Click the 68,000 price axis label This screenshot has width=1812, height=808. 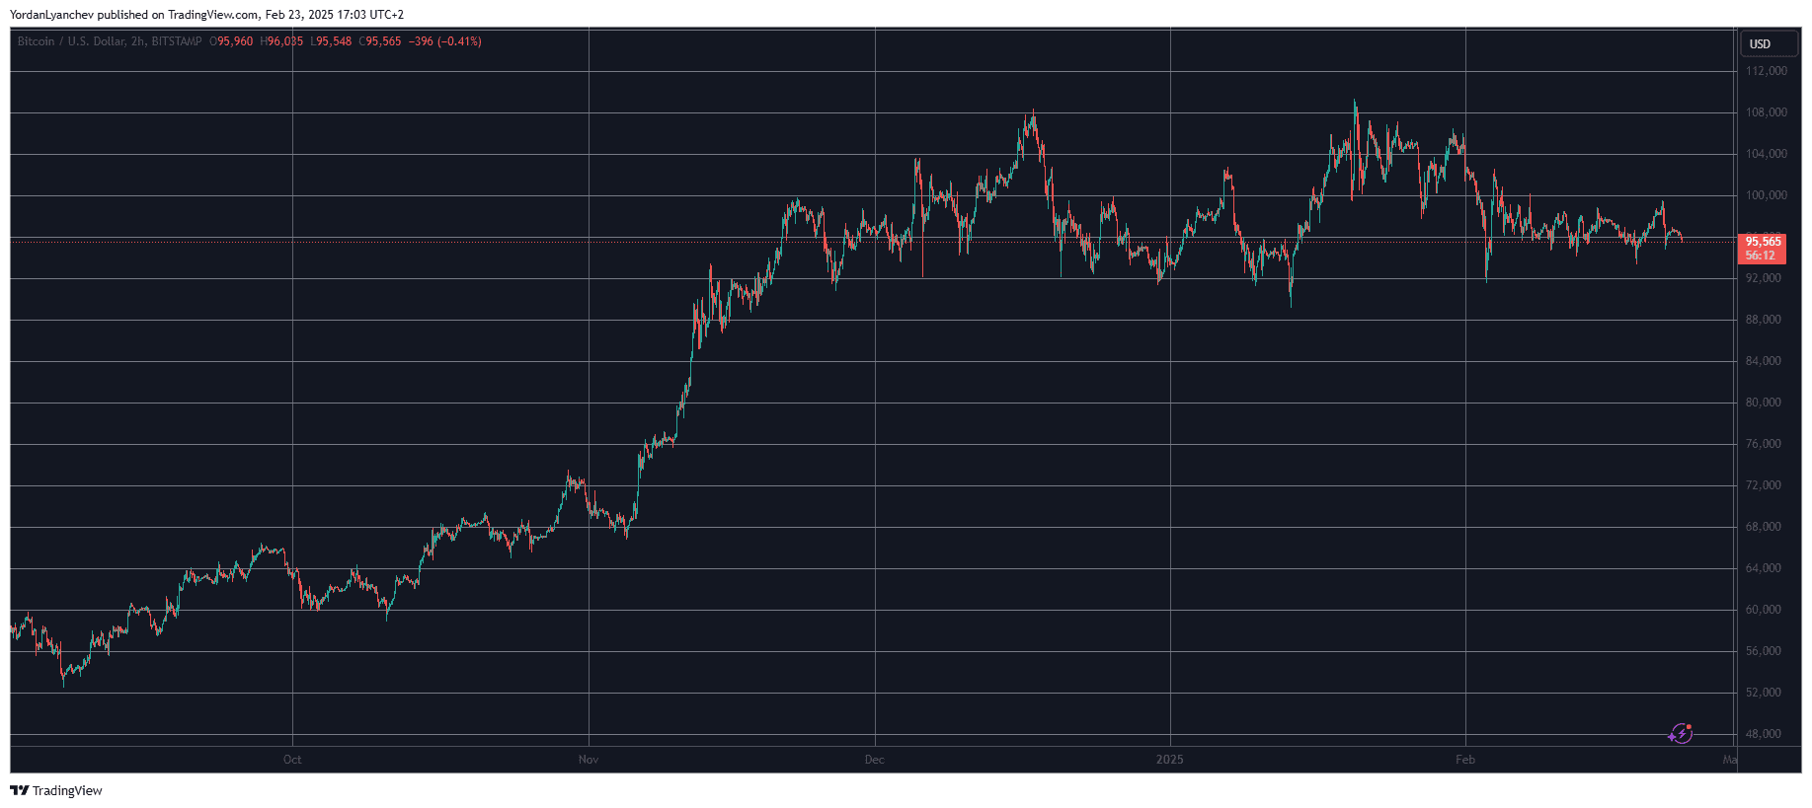1764,527
